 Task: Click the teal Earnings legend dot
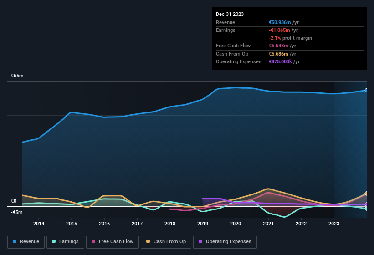click(54, 241)
